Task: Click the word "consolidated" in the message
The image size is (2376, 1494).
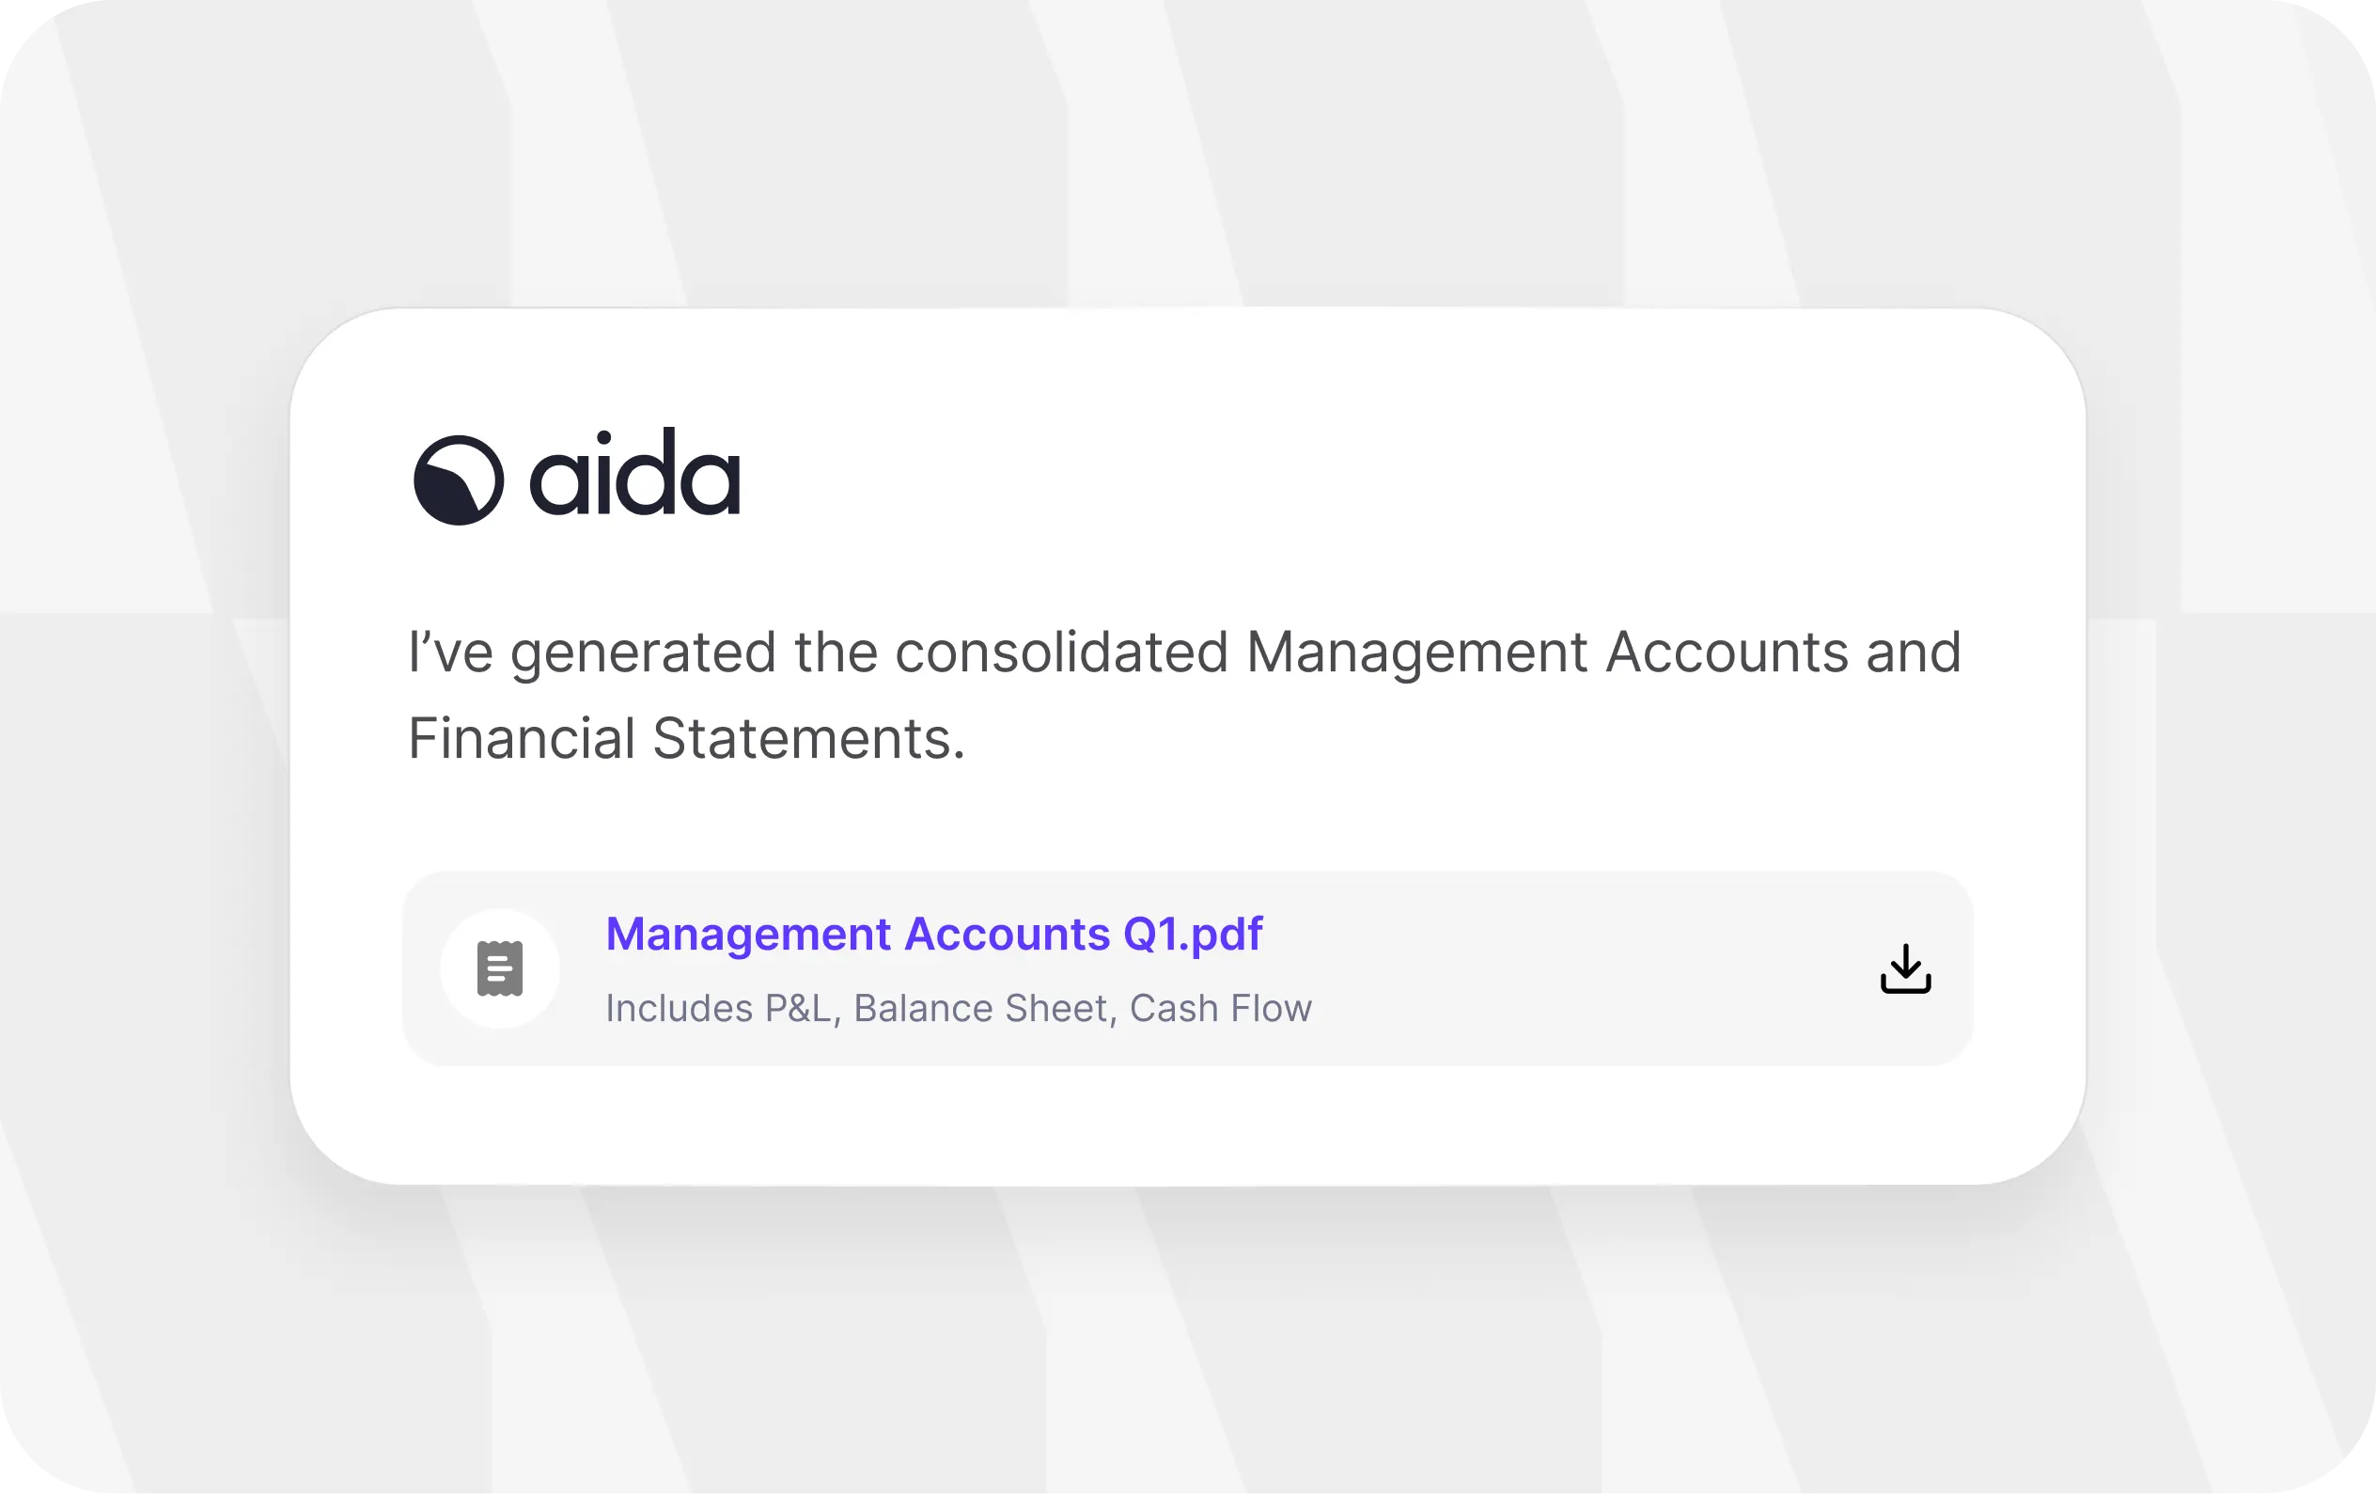Action: (x=1062, y=653)
